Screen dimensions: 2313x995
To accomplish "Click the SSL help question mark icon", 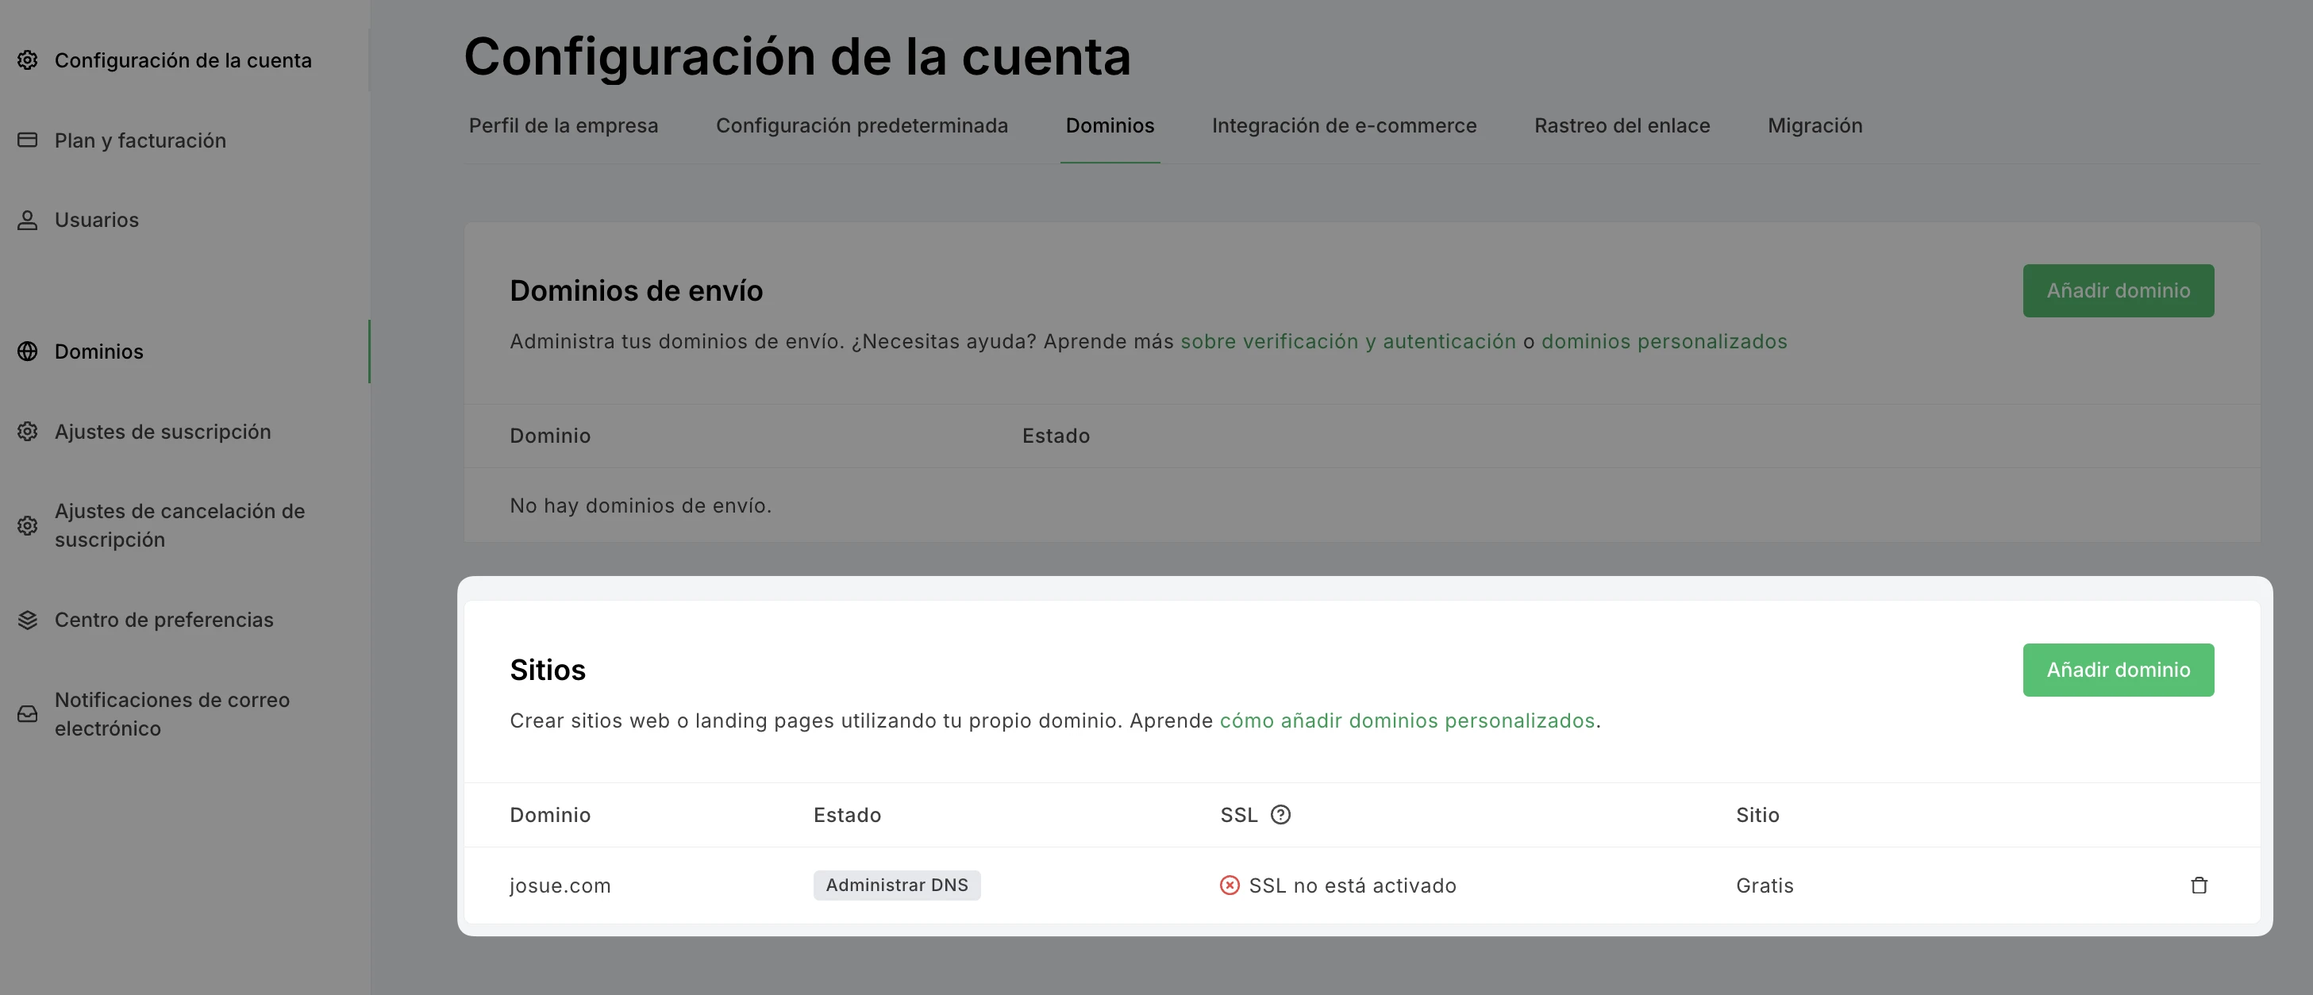I will coord(1280,815).
